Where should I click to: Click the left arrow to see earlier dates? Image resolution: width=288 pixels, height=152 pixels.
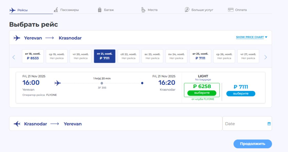tap(14, 57)
